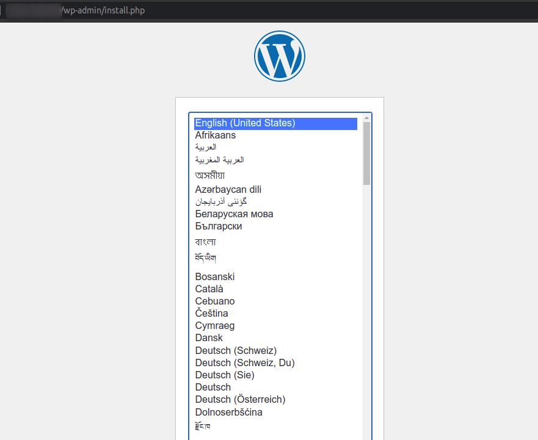Choose the Dzongkha entry below Dolnoserbšćina
Viewport: 538px width, 440px height.
click(x=275, y=427)
